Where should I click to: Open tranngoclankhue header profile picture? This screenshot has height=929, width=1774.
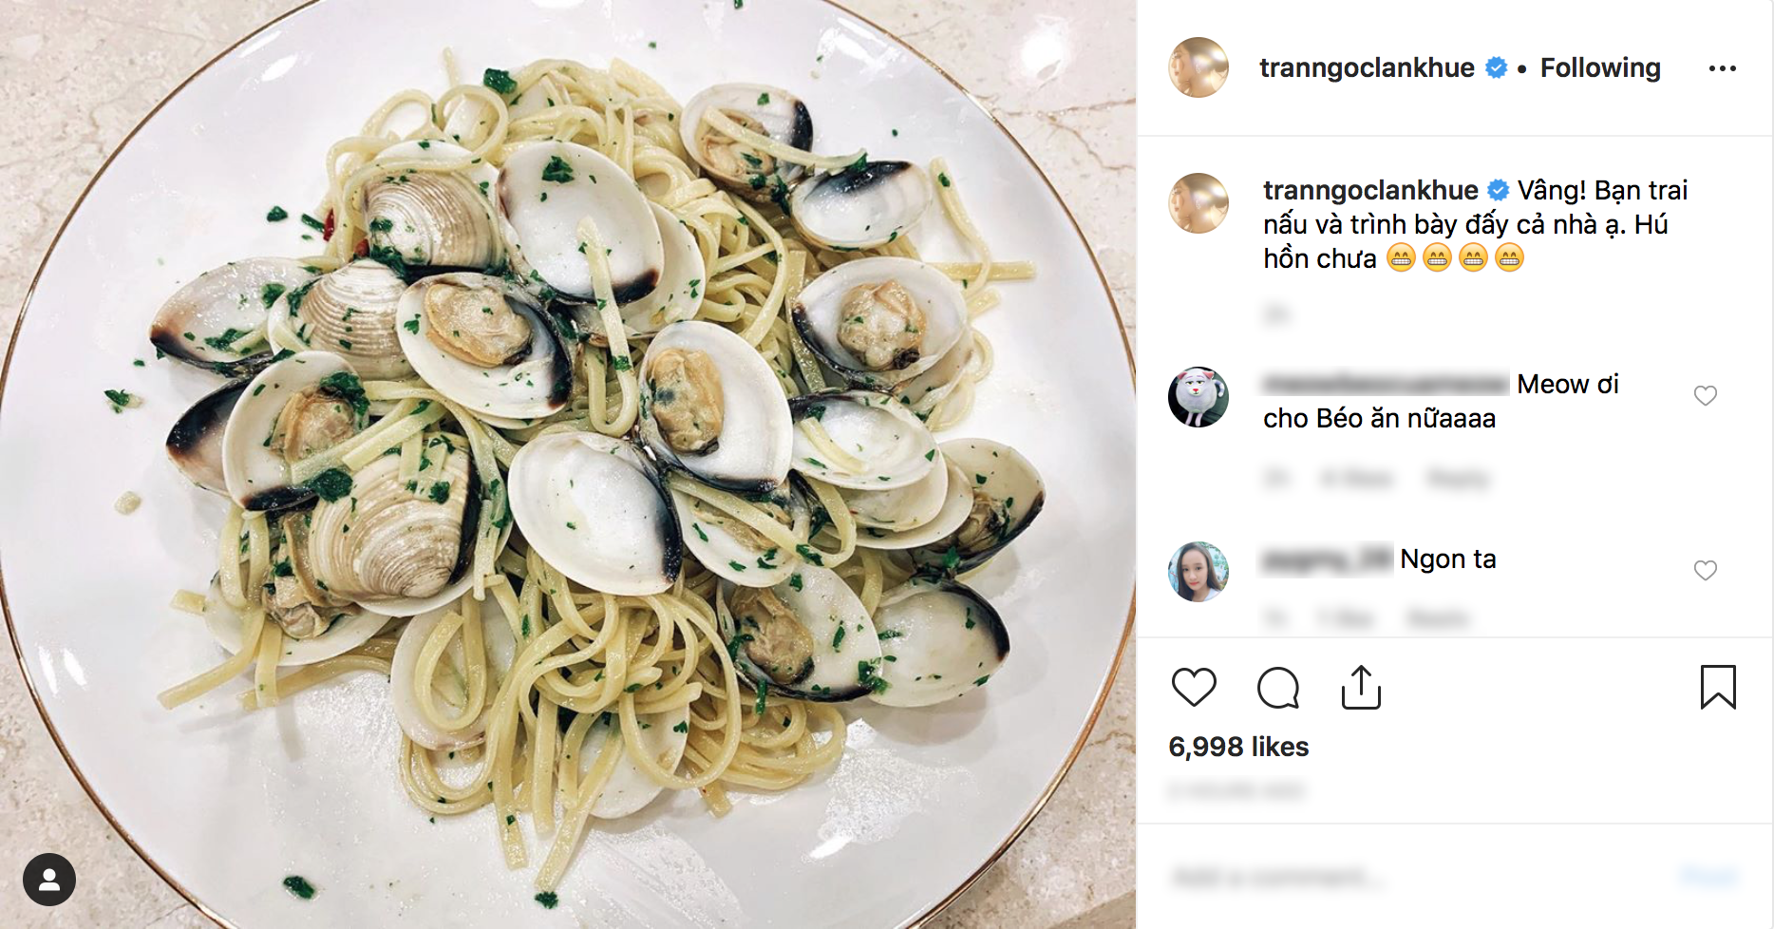coord(1198,67)
